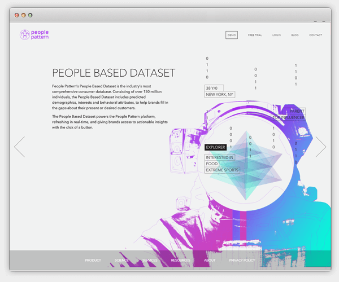Select SERVICES in the footer menu

pos(150,260)
